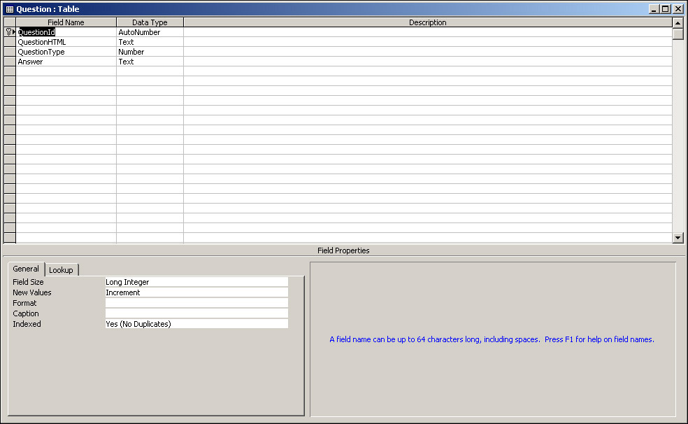The image size is (688, 424).
Task: Click the Field Size property box
Action: pos(196,282)
